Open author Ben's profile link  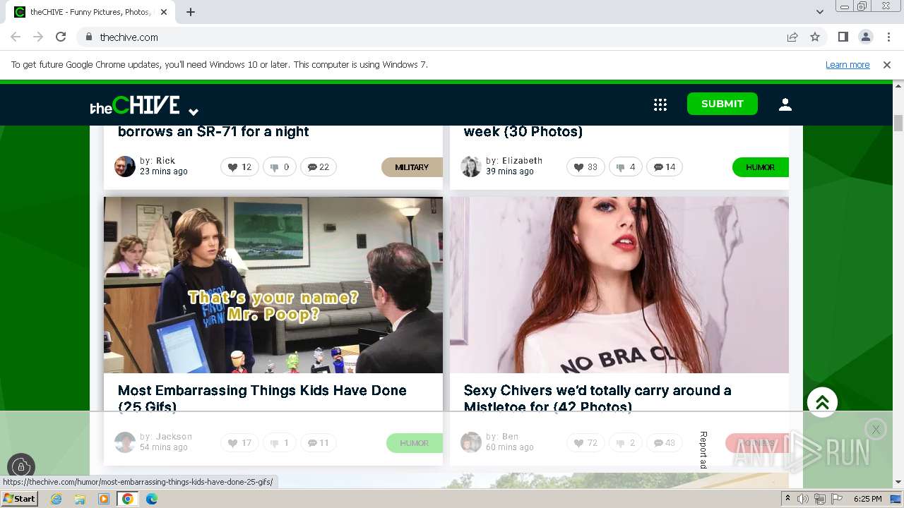pos(510,437)
